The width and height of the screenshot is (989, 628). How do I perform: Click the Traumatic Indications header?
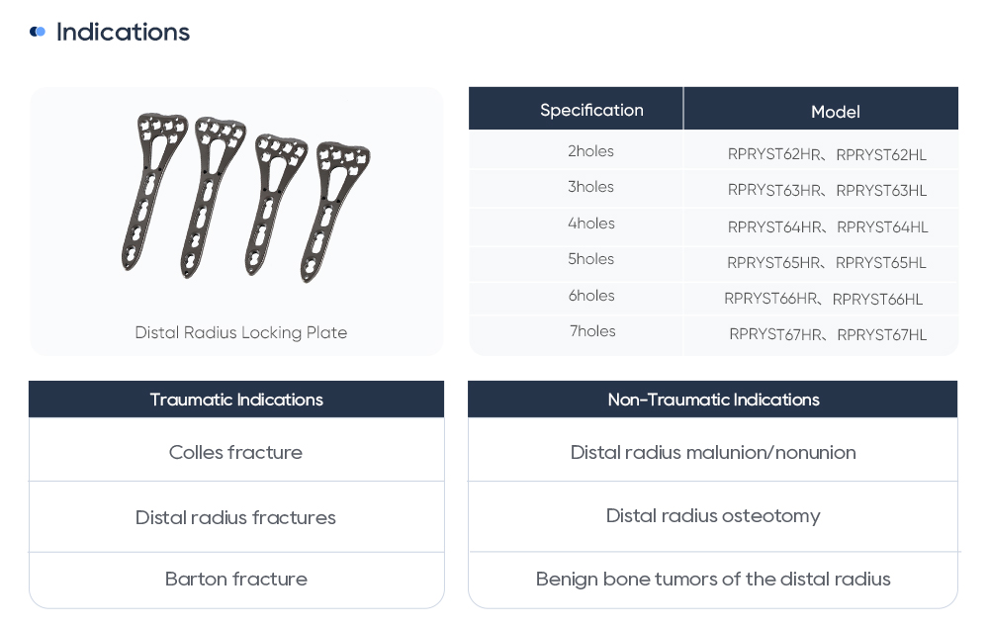pyautogui.click(x=236, y=400)
